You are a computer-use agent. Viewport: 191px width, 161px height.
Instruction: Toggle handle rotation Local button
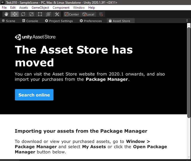point(88,14)
